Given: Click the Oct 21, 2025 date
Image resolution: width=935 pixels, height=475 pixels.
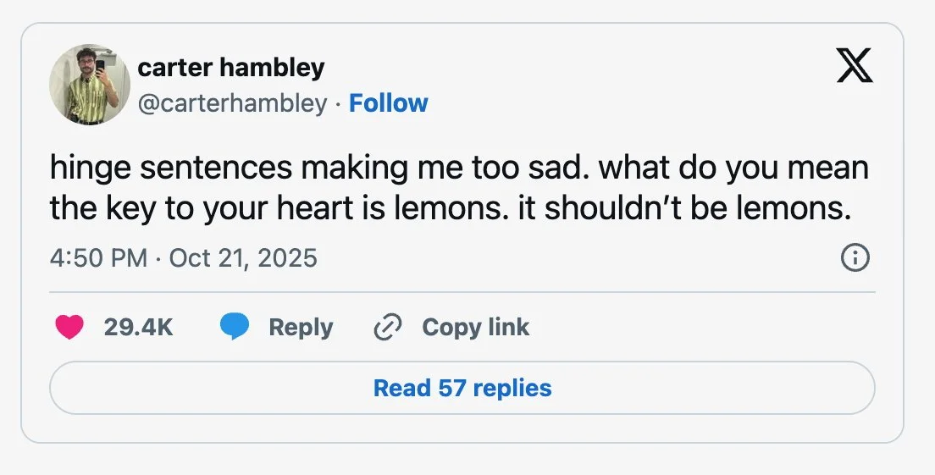Looking at the screenshot, I should tap(243, 257).
